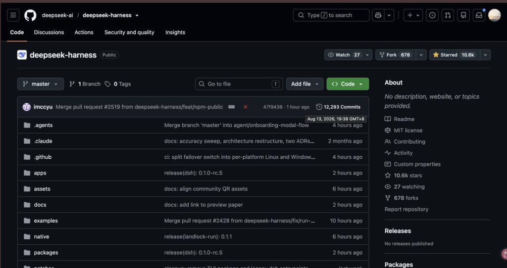Viewport: 507px width, 268px height.
Task: Open the Custom properties link
Action: [417, 164]
